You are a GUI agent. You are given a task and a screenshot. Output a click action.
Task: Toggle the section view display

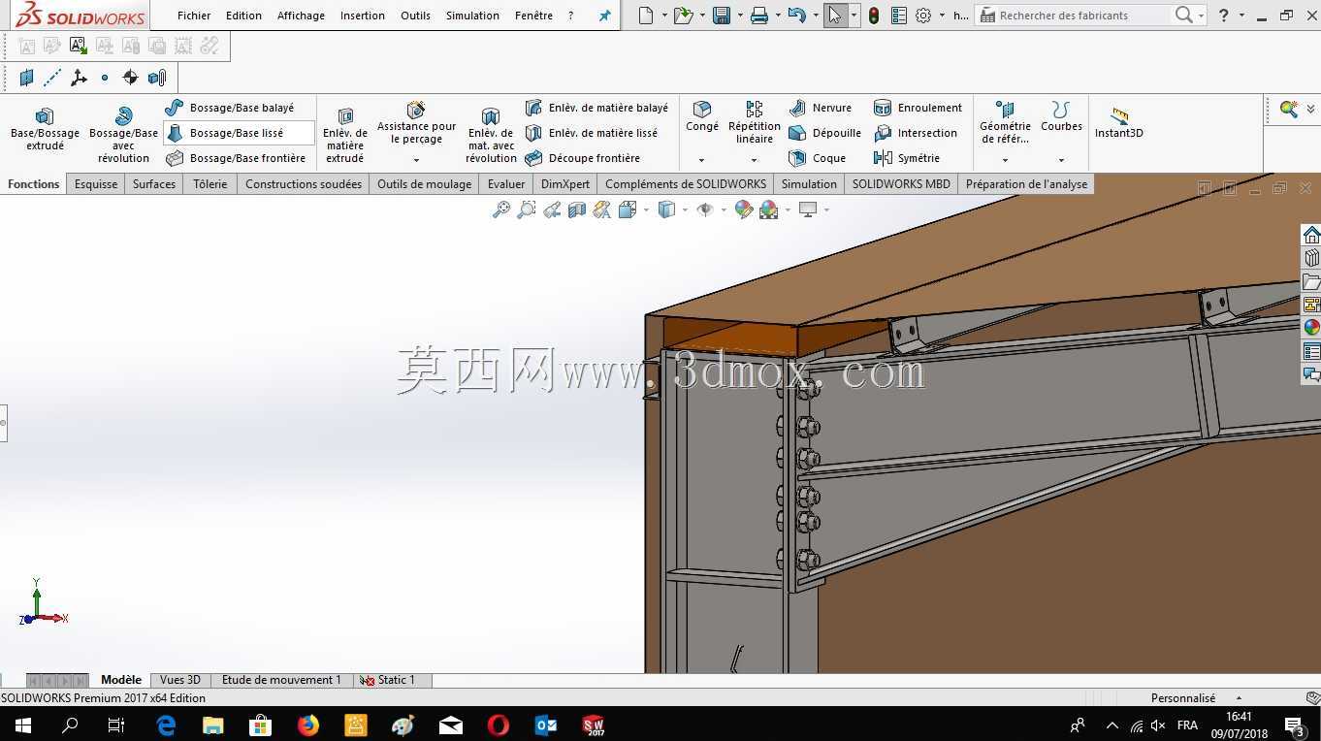(577, 209)
